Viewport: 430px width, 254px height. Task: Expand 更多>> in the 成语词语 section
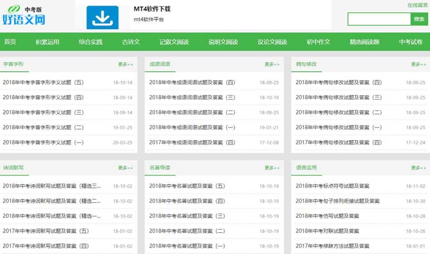coord(272,64)
